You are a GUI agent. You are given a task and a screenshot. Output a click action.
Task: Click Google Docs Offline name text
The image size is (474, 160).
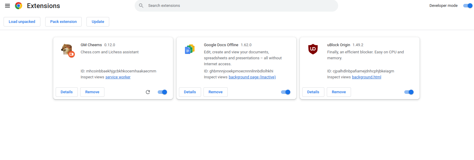point(221,45)
